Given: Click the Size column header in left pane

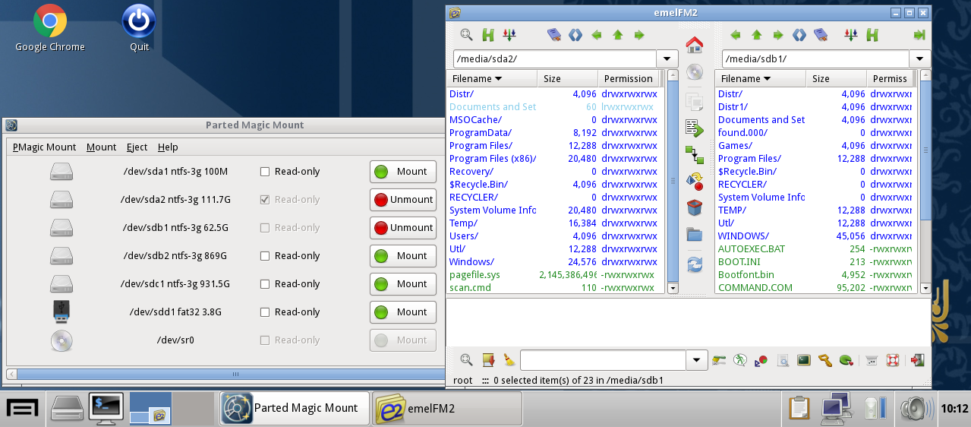Looking at the screenshot, I should point(567,78).
